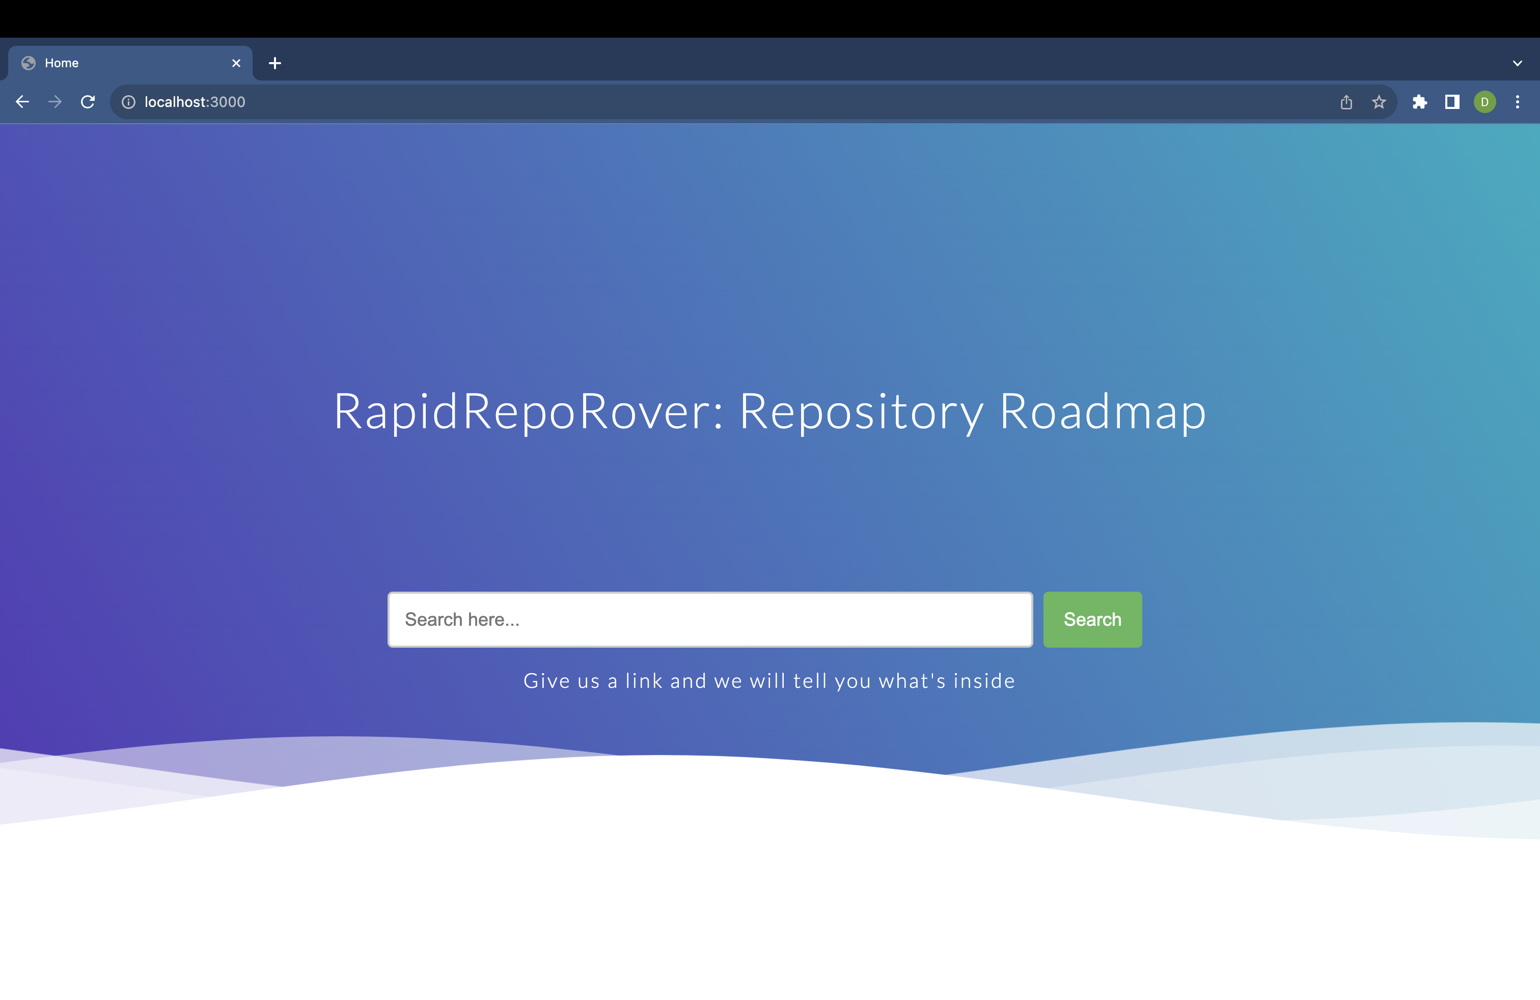1540x1000 pixels.
Task: Click the localhost:3000 address bar
Action: point(194,101)
